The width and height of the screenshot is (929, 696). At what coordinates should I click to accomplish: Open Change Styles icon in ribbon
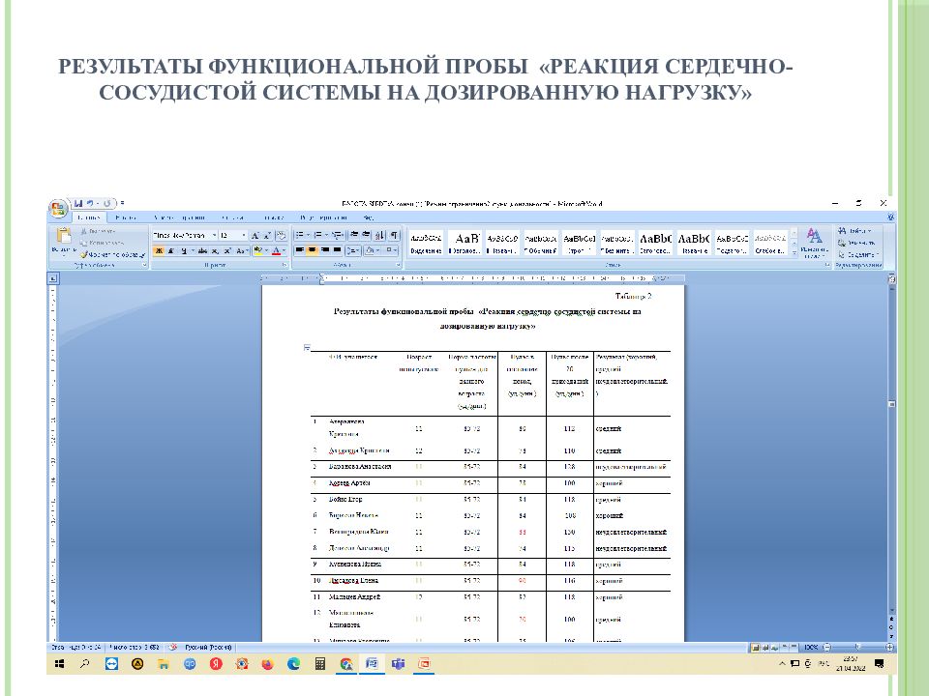(815, 240)
